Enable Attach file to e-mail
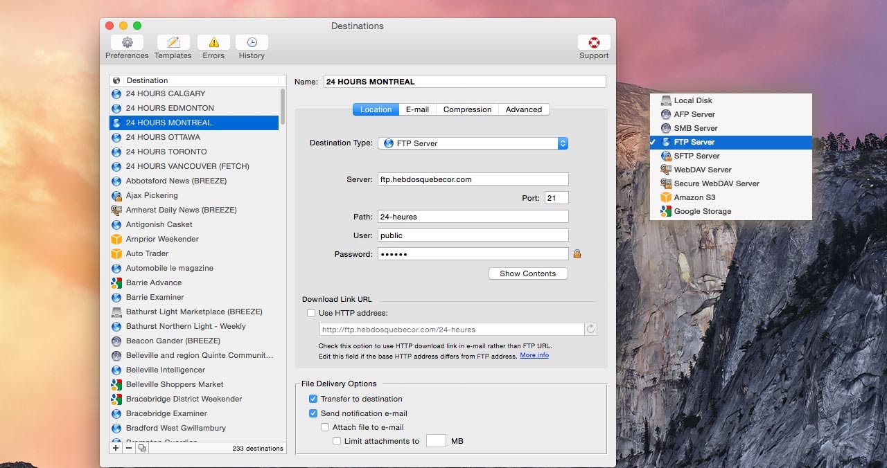Image resolution: width=887 pixels, height=468 pixels. click(325, 427)
